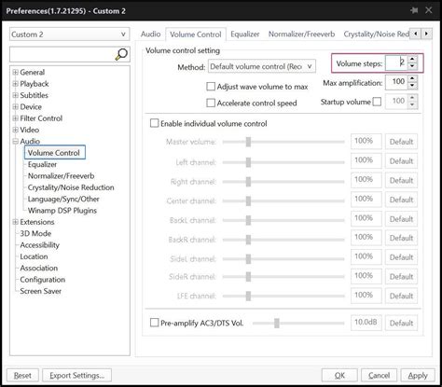Enable individual volume control checkbox
Viewport: 442px width, 387px height.
click(154, 123)
